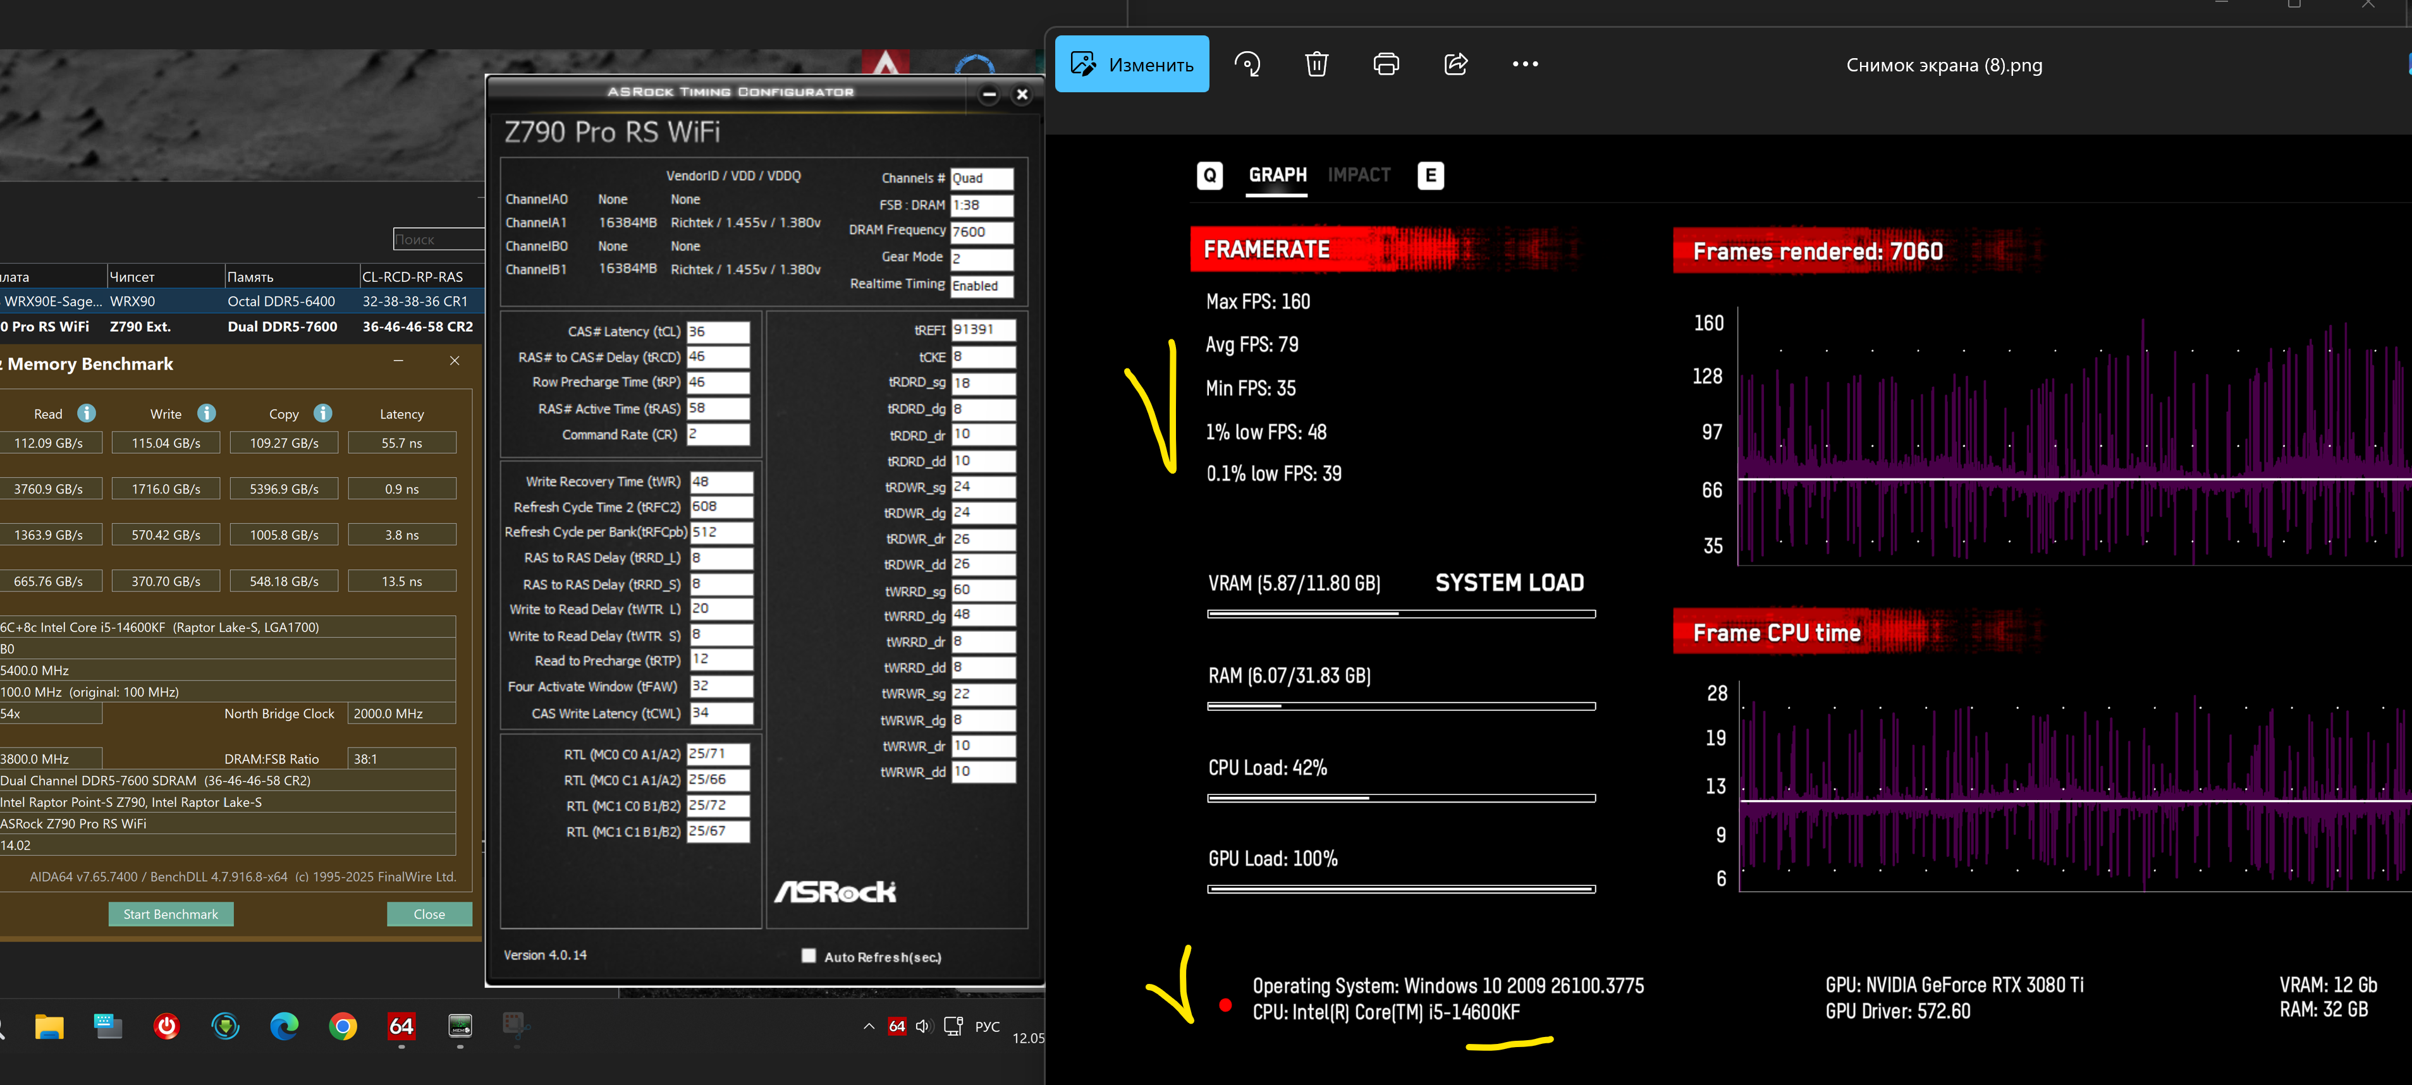
Task: Open the three-dots more options menu
Action: [x=1524, y=64]
